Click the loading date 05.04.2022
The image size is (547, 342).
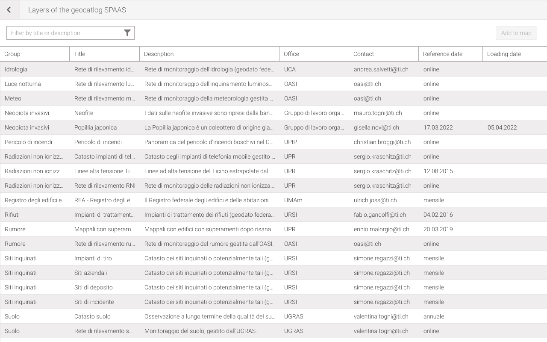pos(502,127)
